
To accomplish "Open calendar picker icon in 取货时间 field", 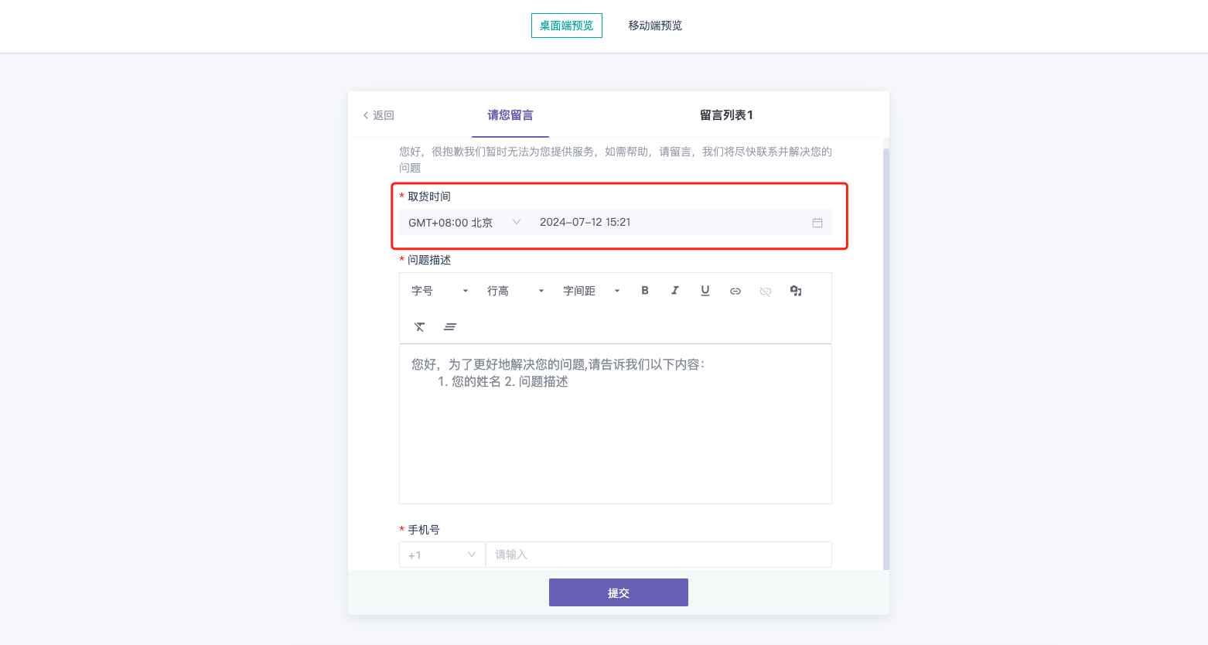I will (817, 223).
